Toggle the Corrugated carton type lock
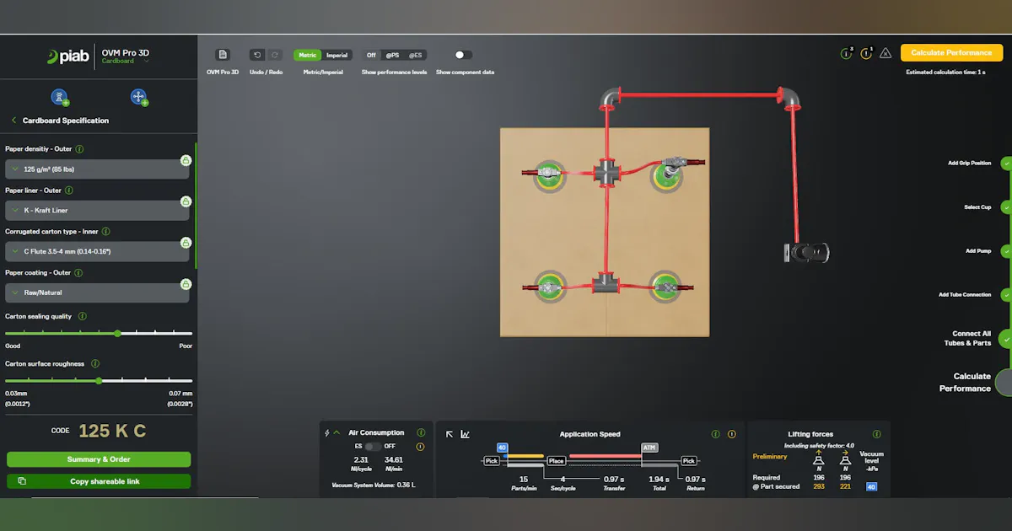Screen dimensions: 1012x531 point(185,243)
